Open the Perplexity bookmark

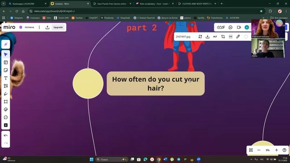coord(107,18)
